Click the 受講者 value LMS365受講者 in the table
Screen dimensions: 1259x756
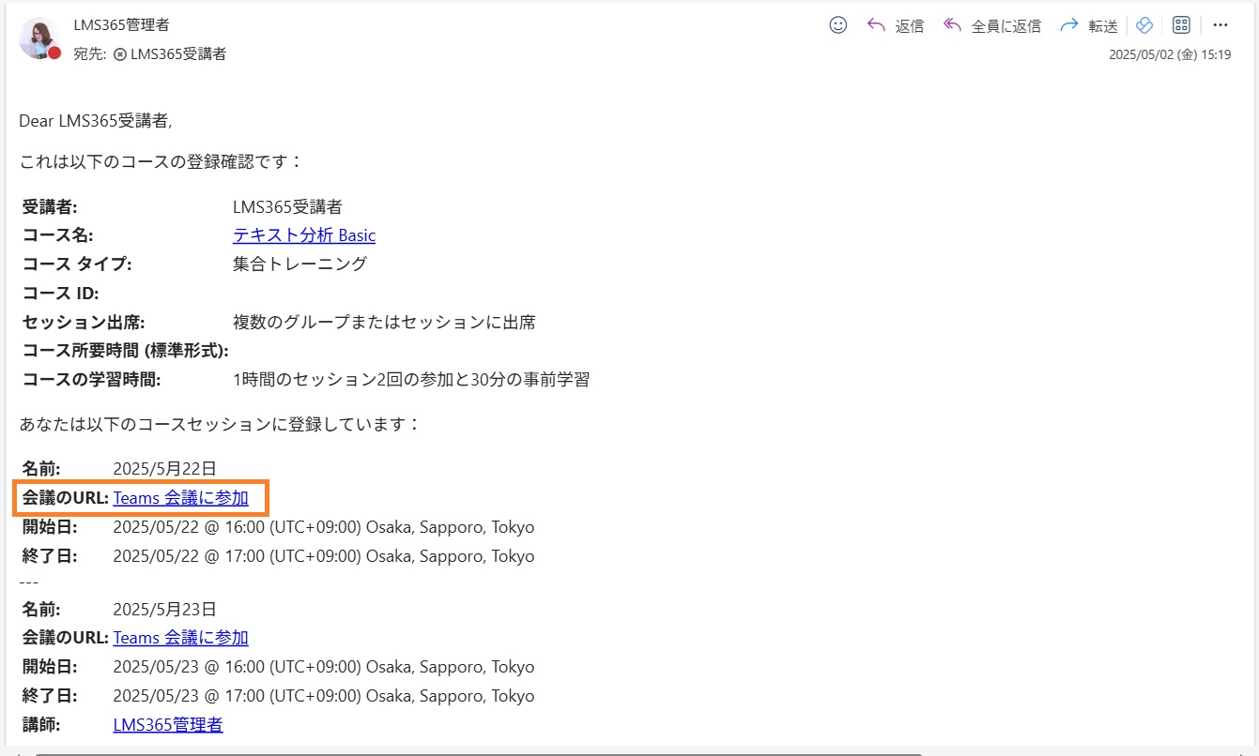[x=287, y=207]
